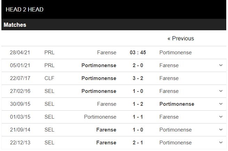Screen dimensions: 228x151
Task: Expand the 05/01/21 match row chevron
Action: (x=221, y=65)
